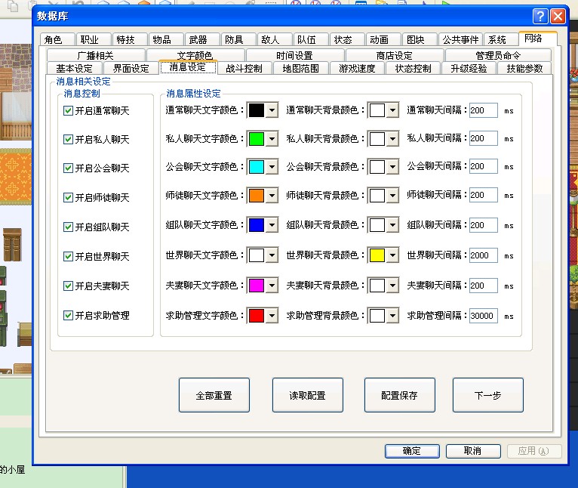This screenshot has height=488, width=578.
Task: Switch to the 系统 tab
Action: pyautogui.click(x=500, y=39)
